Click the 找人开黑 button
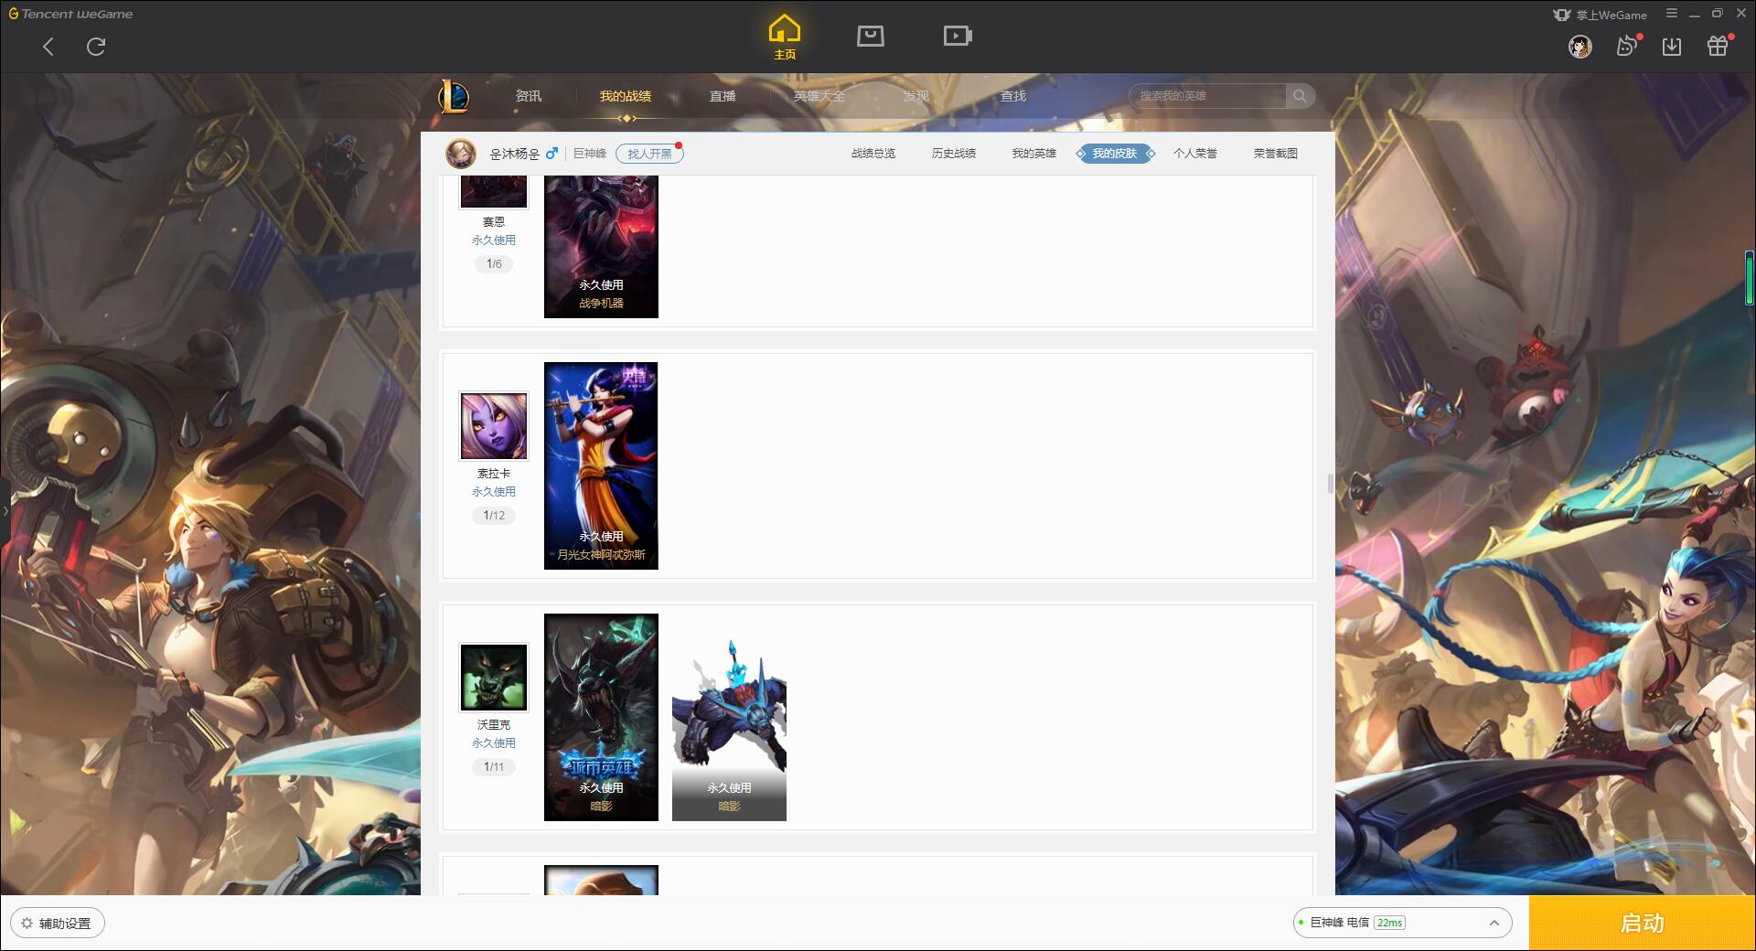This screenshot has height=951, width=1756. click(649, 154)
